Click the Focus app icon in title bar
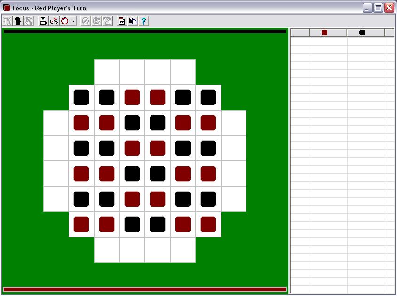397x296 pixels. pyautogui.click(x=7, y=8)
